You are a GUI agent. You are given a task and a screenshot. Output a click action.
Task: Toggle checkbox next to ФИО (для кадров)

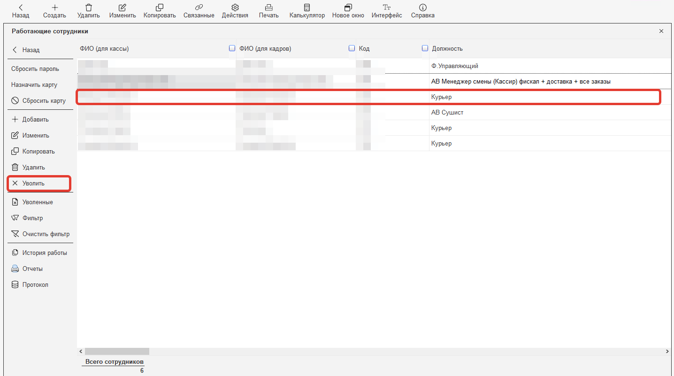click(232, 48)
